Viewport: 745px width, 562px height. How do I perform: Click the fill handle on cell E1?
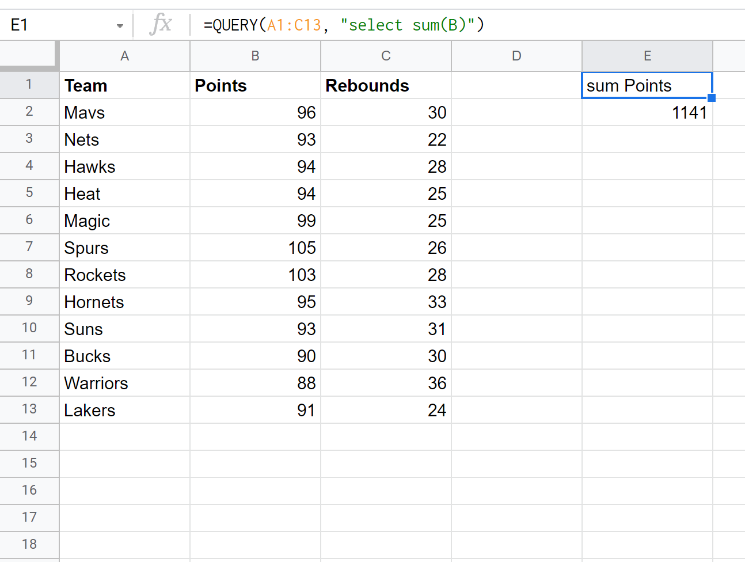tap(712, 98)
